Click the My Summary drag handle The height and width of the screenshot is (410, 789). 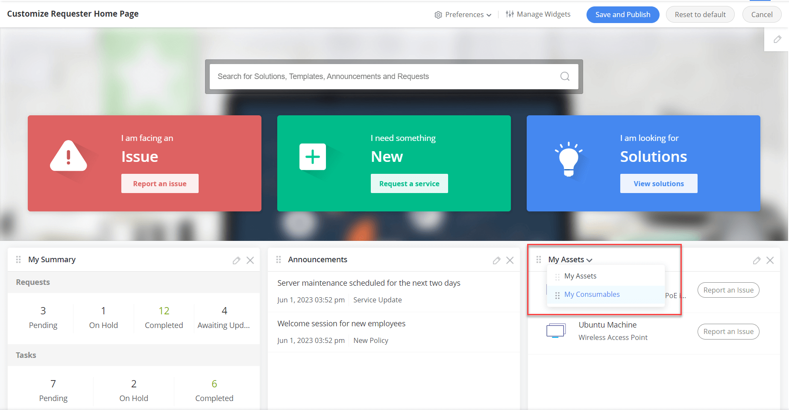coord(18,260)
